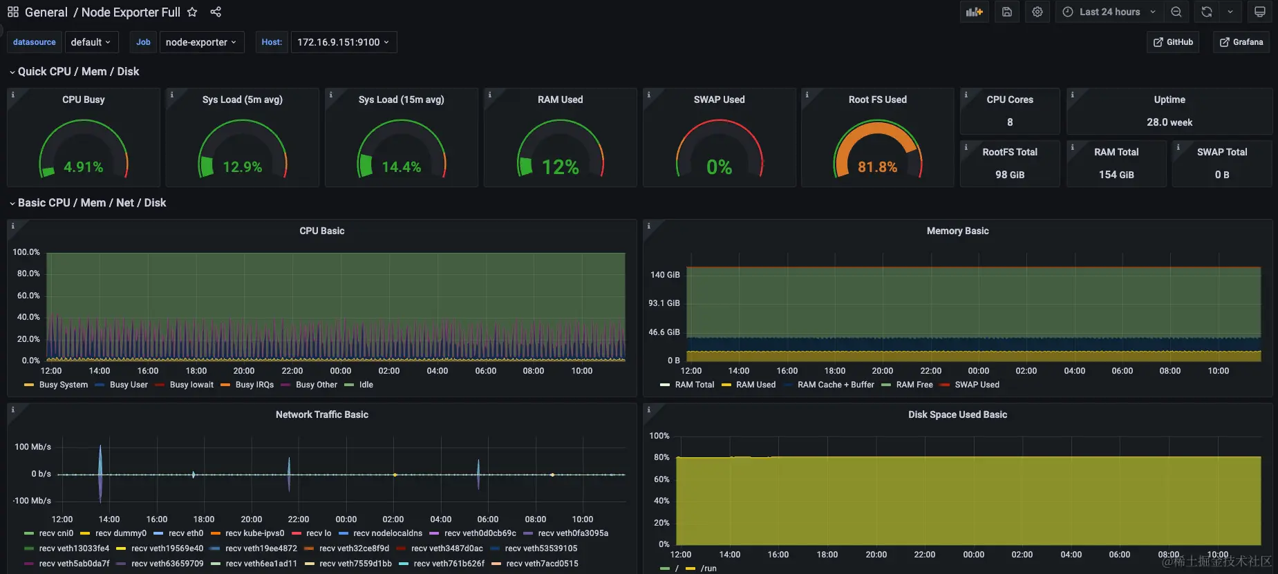Go to the General folder breadcrumb
Image resolution: width=1278 pixels, height=574 pixels.
click(46, 12)
